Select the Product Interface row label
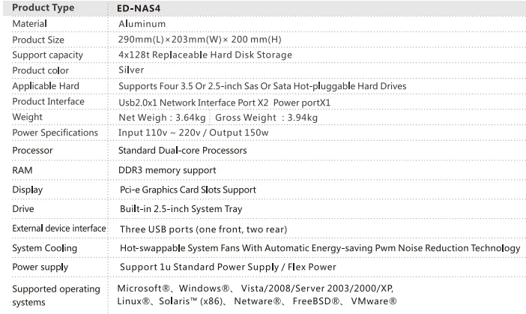Viewport: 526px width, 314px height. pos(48,101)
